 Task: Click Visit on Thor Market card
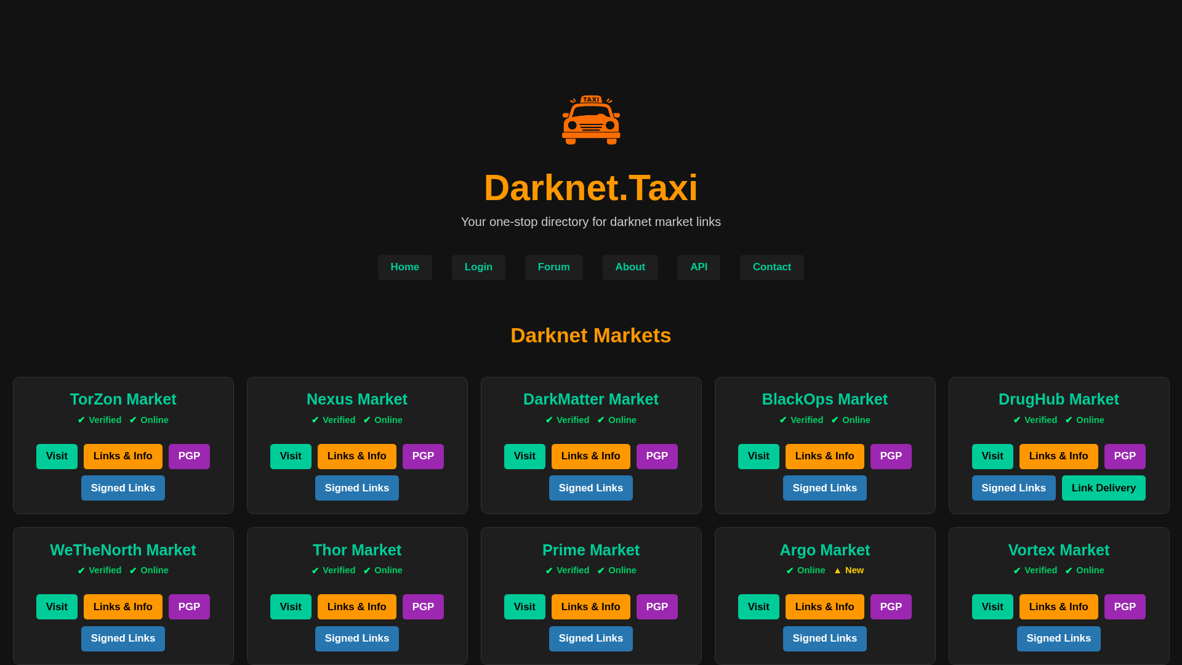point(291,607)
